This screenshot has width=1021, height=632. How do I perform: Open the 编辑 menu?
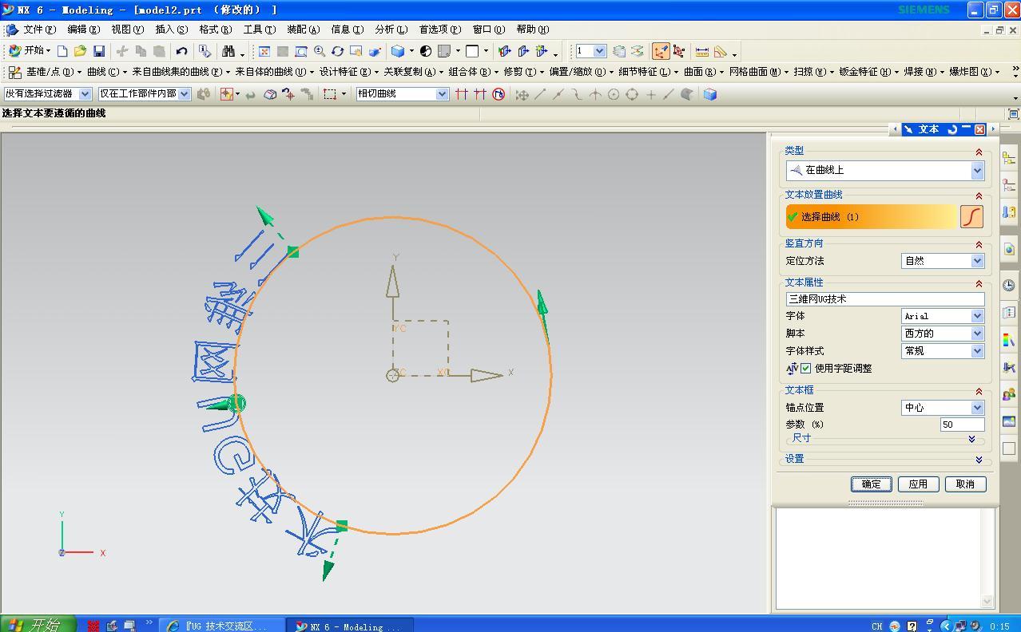click(x=84, y=30)
